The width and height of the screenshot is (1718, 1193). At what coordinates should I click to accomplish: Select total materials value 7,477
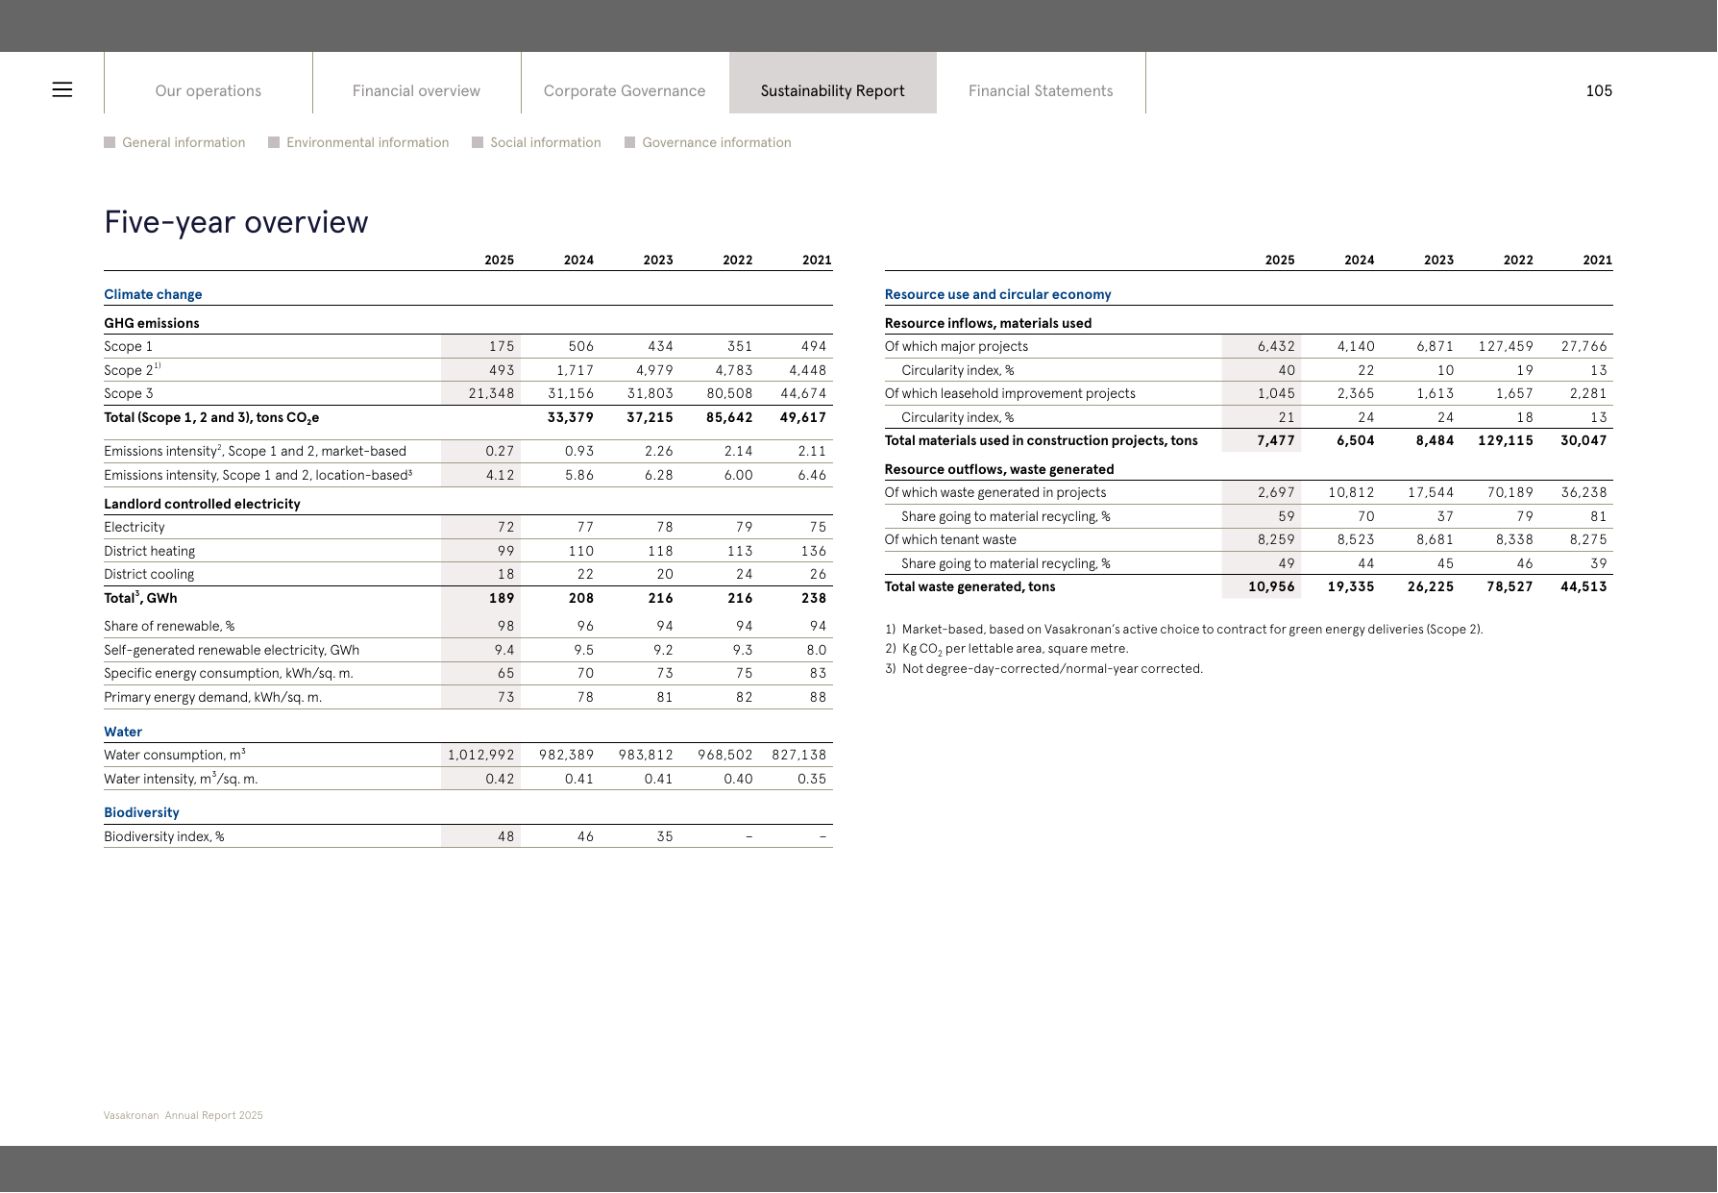point(1276,440)
